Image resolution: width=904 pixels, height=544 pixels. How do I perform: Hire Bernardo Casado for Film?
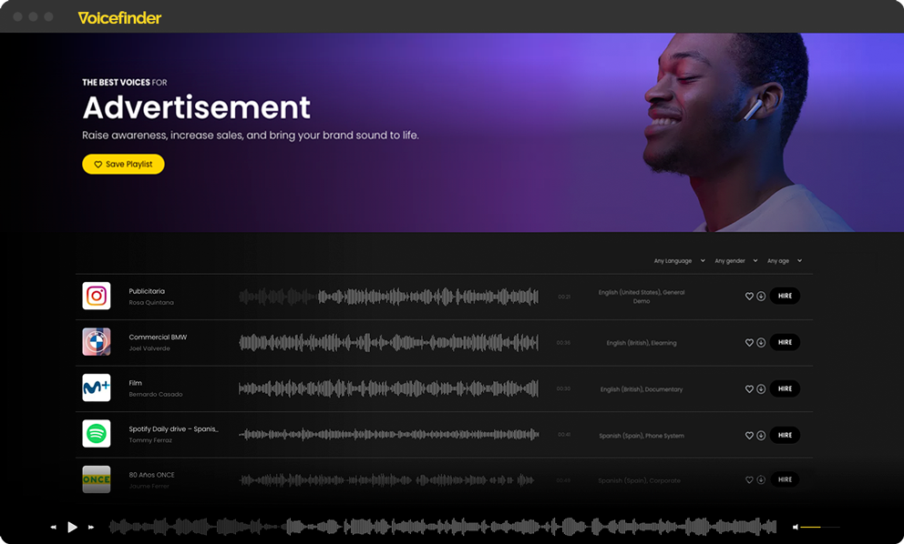785,388
